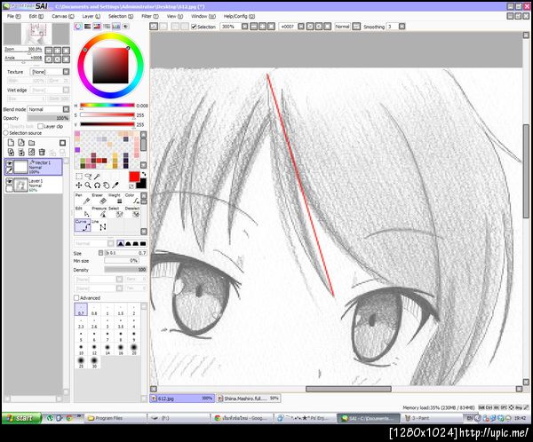Pick the magic wand tool
533x442 pixels.
[x=97, y=176]
